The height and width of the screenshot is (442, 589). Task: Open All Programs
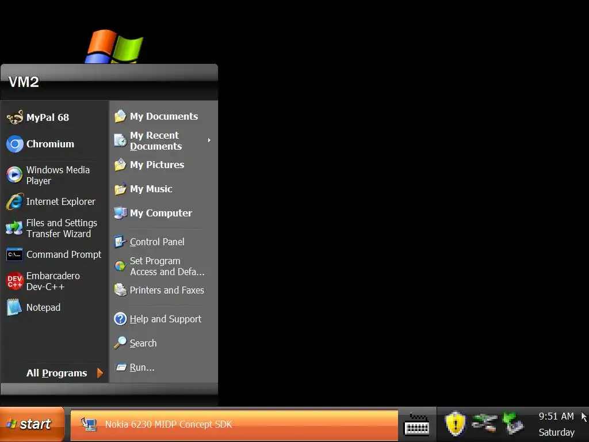point(57,373)
